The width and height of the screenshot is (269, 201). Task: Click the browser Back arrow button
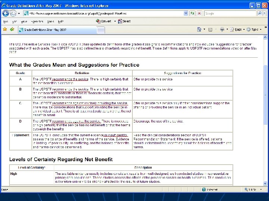coord(6,13)
